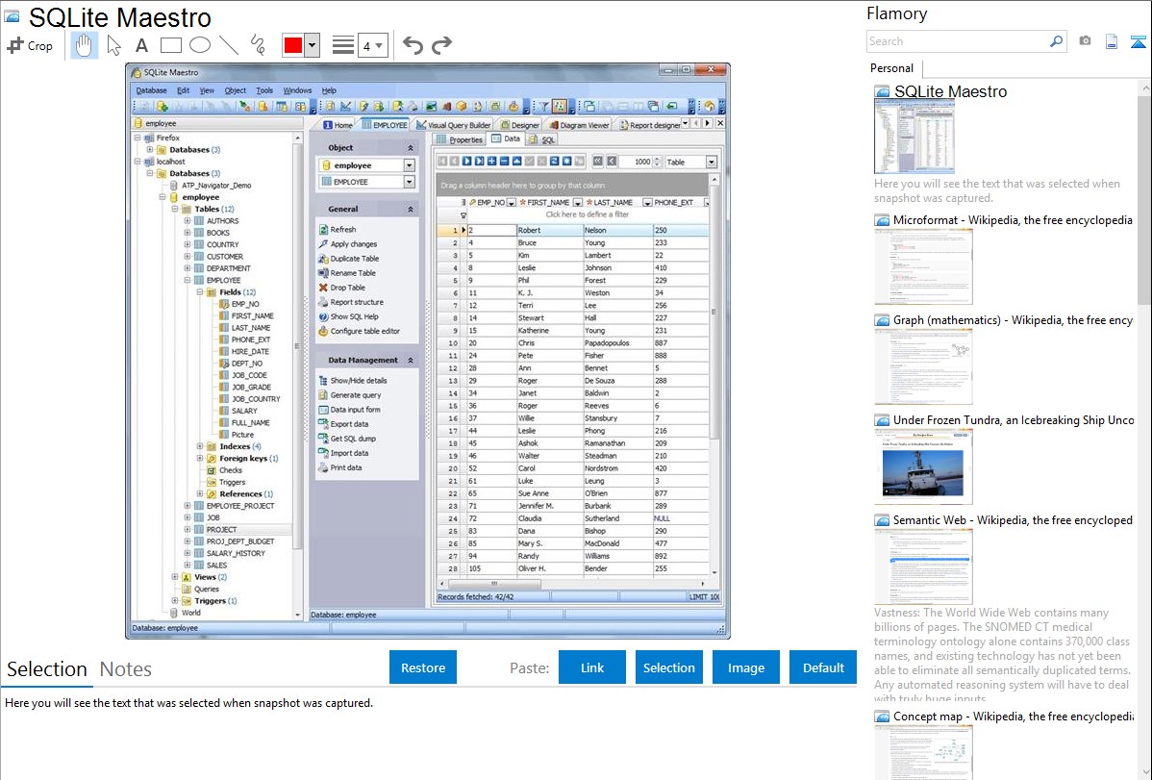Redo the last annotation
This screenshot has width=1152, height=780.
point(441,45)
